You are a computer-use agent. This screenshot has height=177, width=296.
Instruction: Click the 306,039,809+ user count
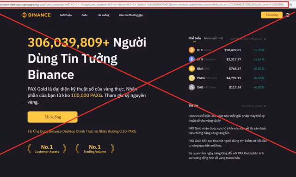click(68, 42)
